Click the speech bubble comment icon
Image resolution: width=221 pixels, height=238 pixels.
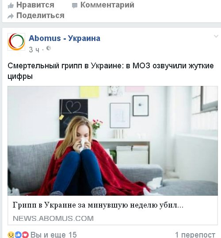click(x=75, y=6)
